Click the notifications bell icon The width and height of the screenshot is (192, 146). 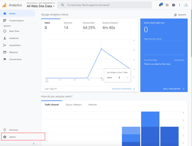[x=160, y=5]
